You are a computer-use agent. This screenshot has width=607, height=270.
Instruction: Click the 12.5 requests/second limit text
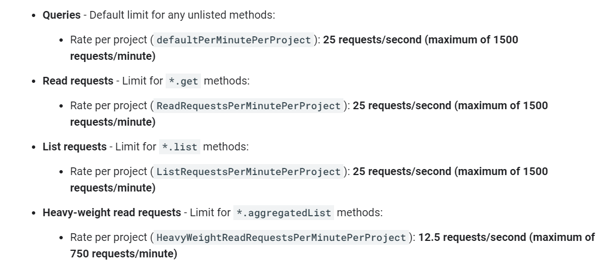pyautogui.click(x=472, y=237)
